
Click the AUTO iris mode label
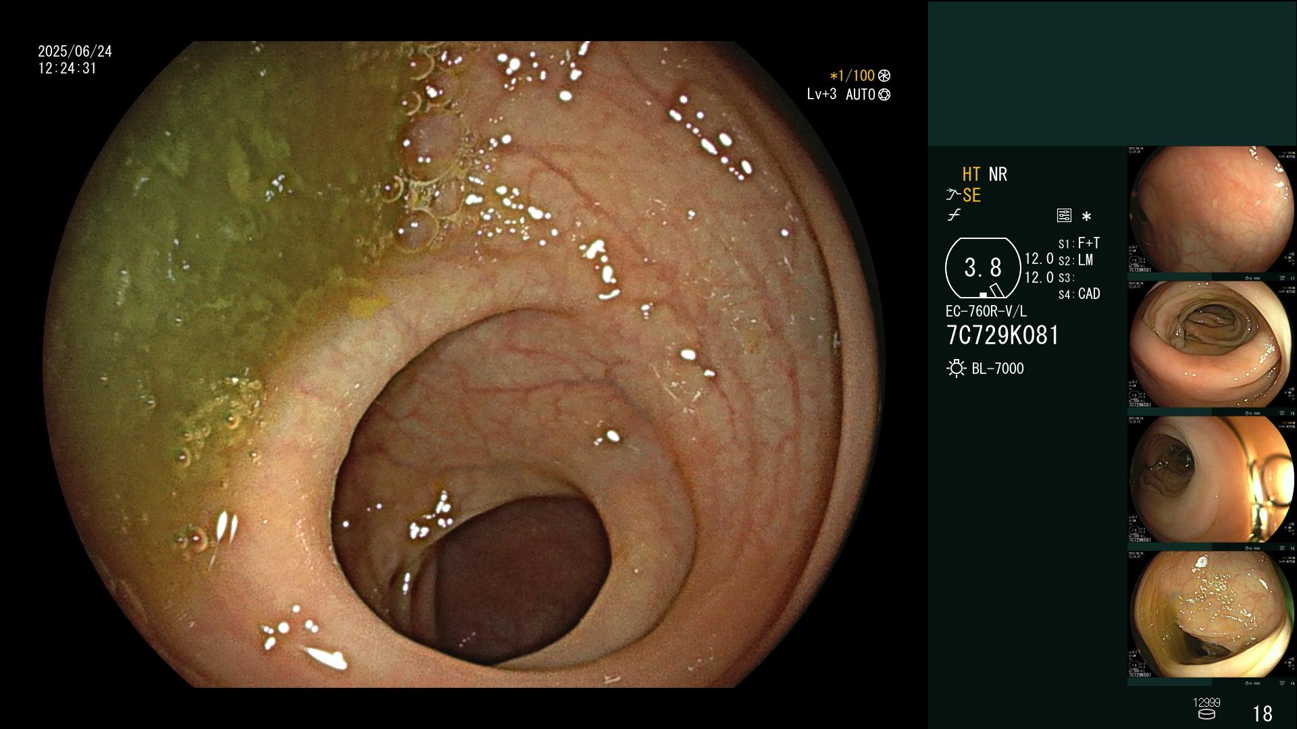[860, 95]
